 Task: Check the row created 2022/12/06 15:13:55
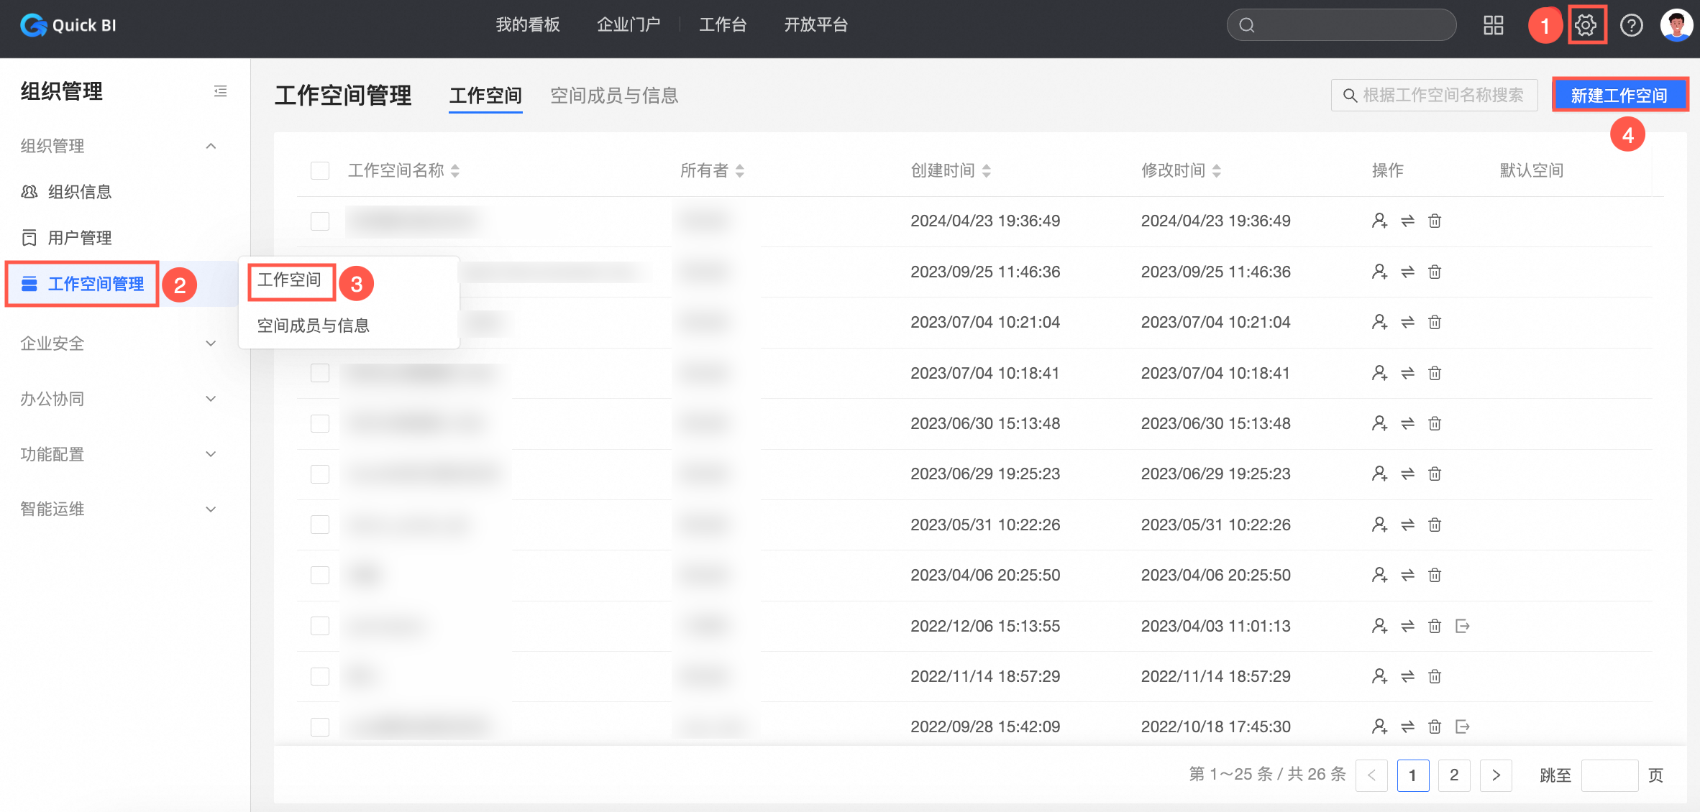pyautogui.click(x=320, y=626)
